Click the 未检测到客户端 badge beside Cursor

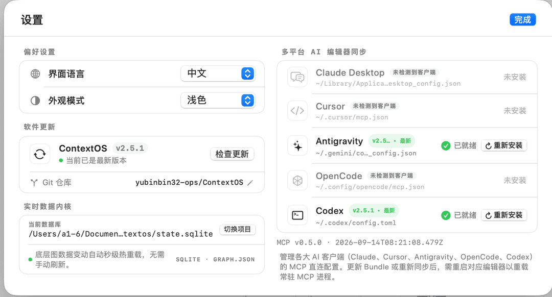374,106
